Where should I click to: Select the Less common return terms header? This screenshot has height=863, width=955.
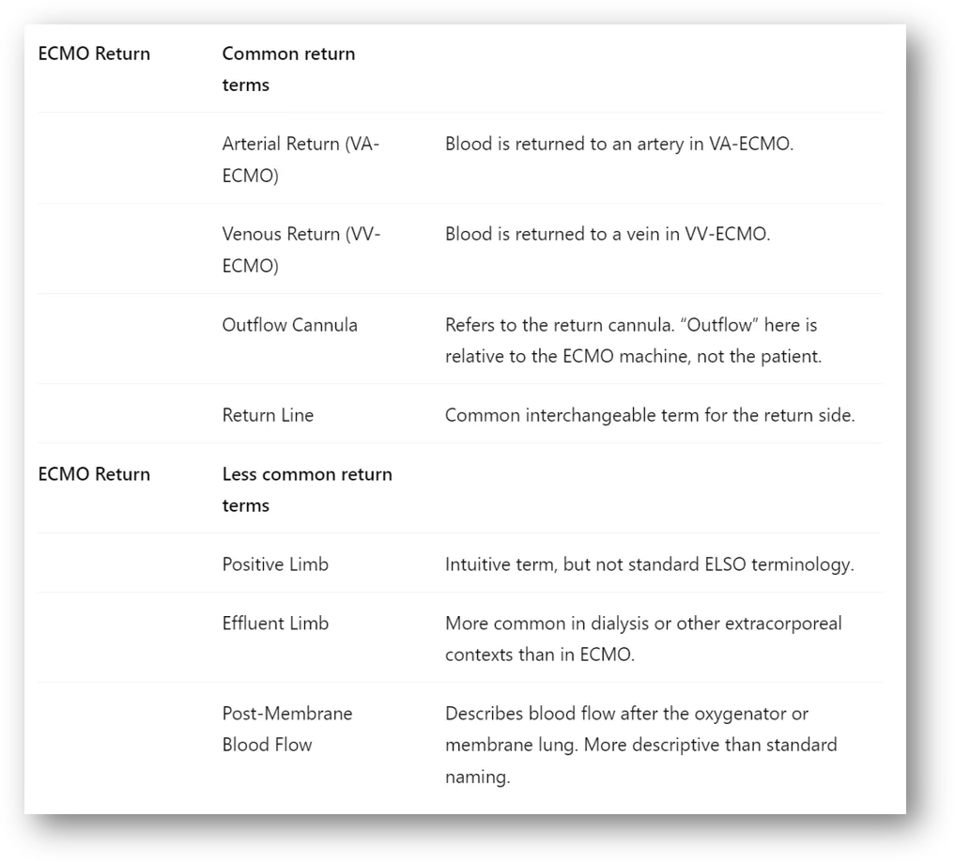307,489
